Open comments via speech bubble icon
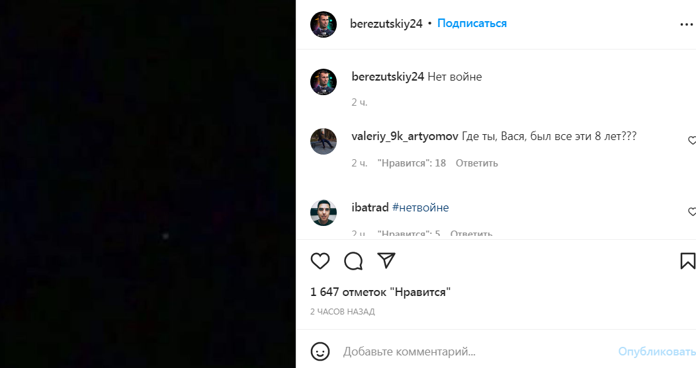This screenshot has width=696, height=368. pyautogui.click(x=353, y=261)
